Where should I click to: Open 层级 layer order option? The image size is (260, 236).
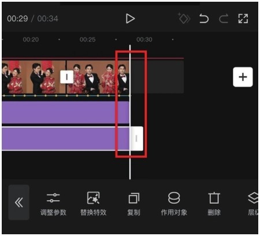pyautogui.click(x=253, y=204)
